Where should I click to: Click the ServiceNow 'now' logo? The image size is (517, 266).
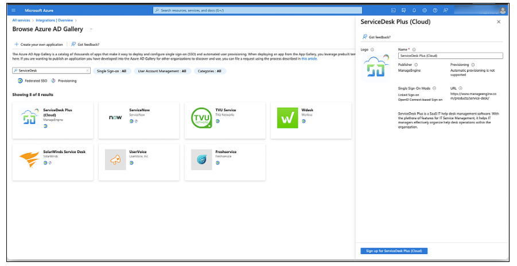pyautogui.click(x=115, y=118)
